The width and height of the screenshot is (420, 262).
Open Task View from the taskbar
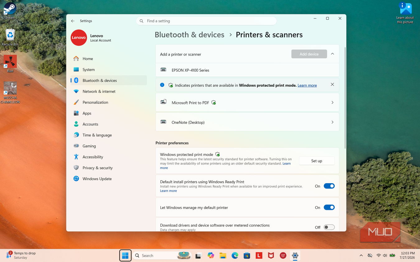[x=198, y=255]
